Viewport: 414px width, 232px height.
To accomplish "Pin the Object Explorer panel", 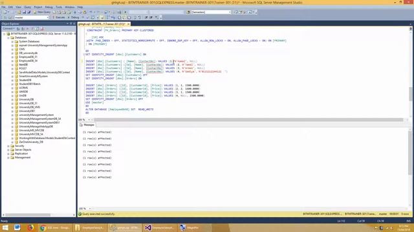I will coord(71,24).
